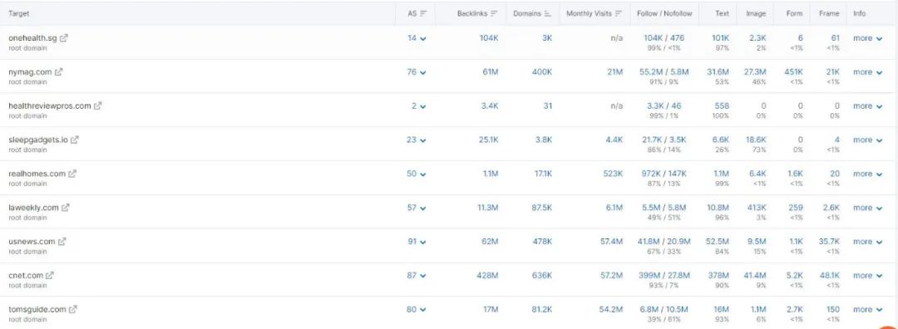
Task: Sort by AS column icon
Action: 423,14
